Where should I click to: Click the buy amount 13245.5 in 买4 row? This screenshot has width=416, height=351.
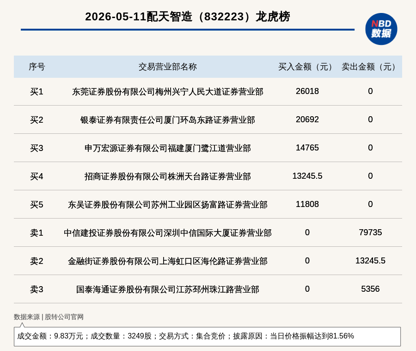click(x=307, y=176)
